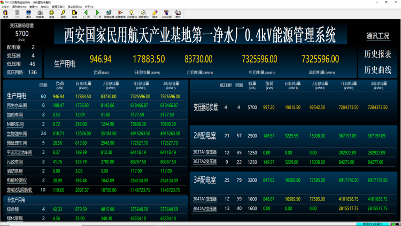This screenshot has height=226, width=401.
Task: Open the 通讯工况 link
Action: [377, 36]
